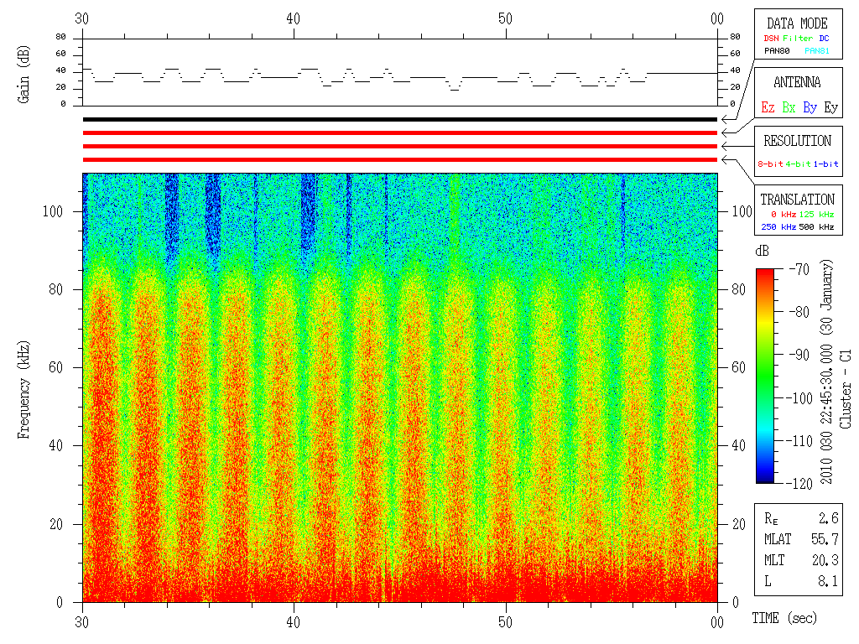Screen dimensions: 859x644
Task: Click the 4-bit resolution label
Action: click(x=798, y=164)
